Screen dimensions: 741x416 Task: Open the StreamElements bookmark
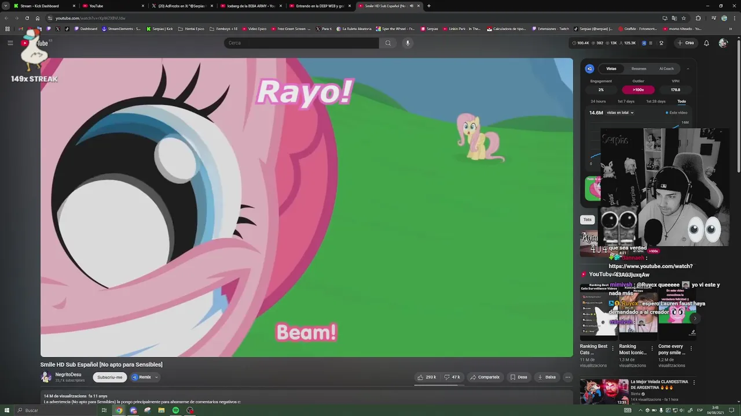click(121, 29)
